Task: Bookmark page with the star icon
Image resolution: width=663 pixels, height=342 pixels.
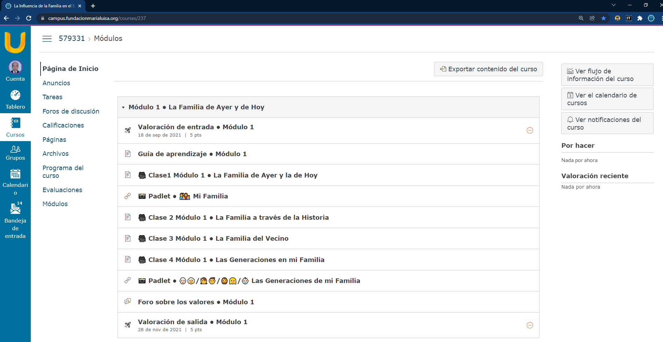Action: click(603, 18)
